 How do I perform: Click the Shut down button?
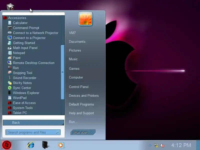click(80, 132)
